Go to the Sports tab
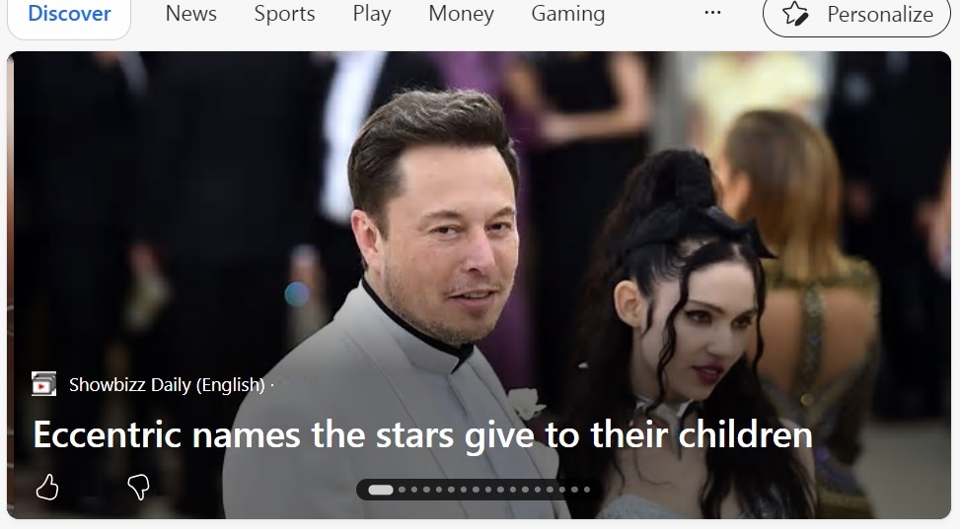 tap(285, 14)
